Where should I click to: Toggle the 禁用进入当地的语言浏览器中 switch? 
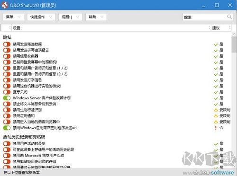pos(7,122)
